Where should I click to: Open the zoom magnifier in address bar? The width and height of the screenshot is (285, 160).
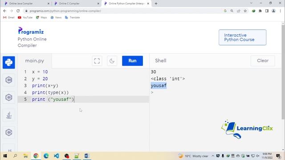pos(232,11)
